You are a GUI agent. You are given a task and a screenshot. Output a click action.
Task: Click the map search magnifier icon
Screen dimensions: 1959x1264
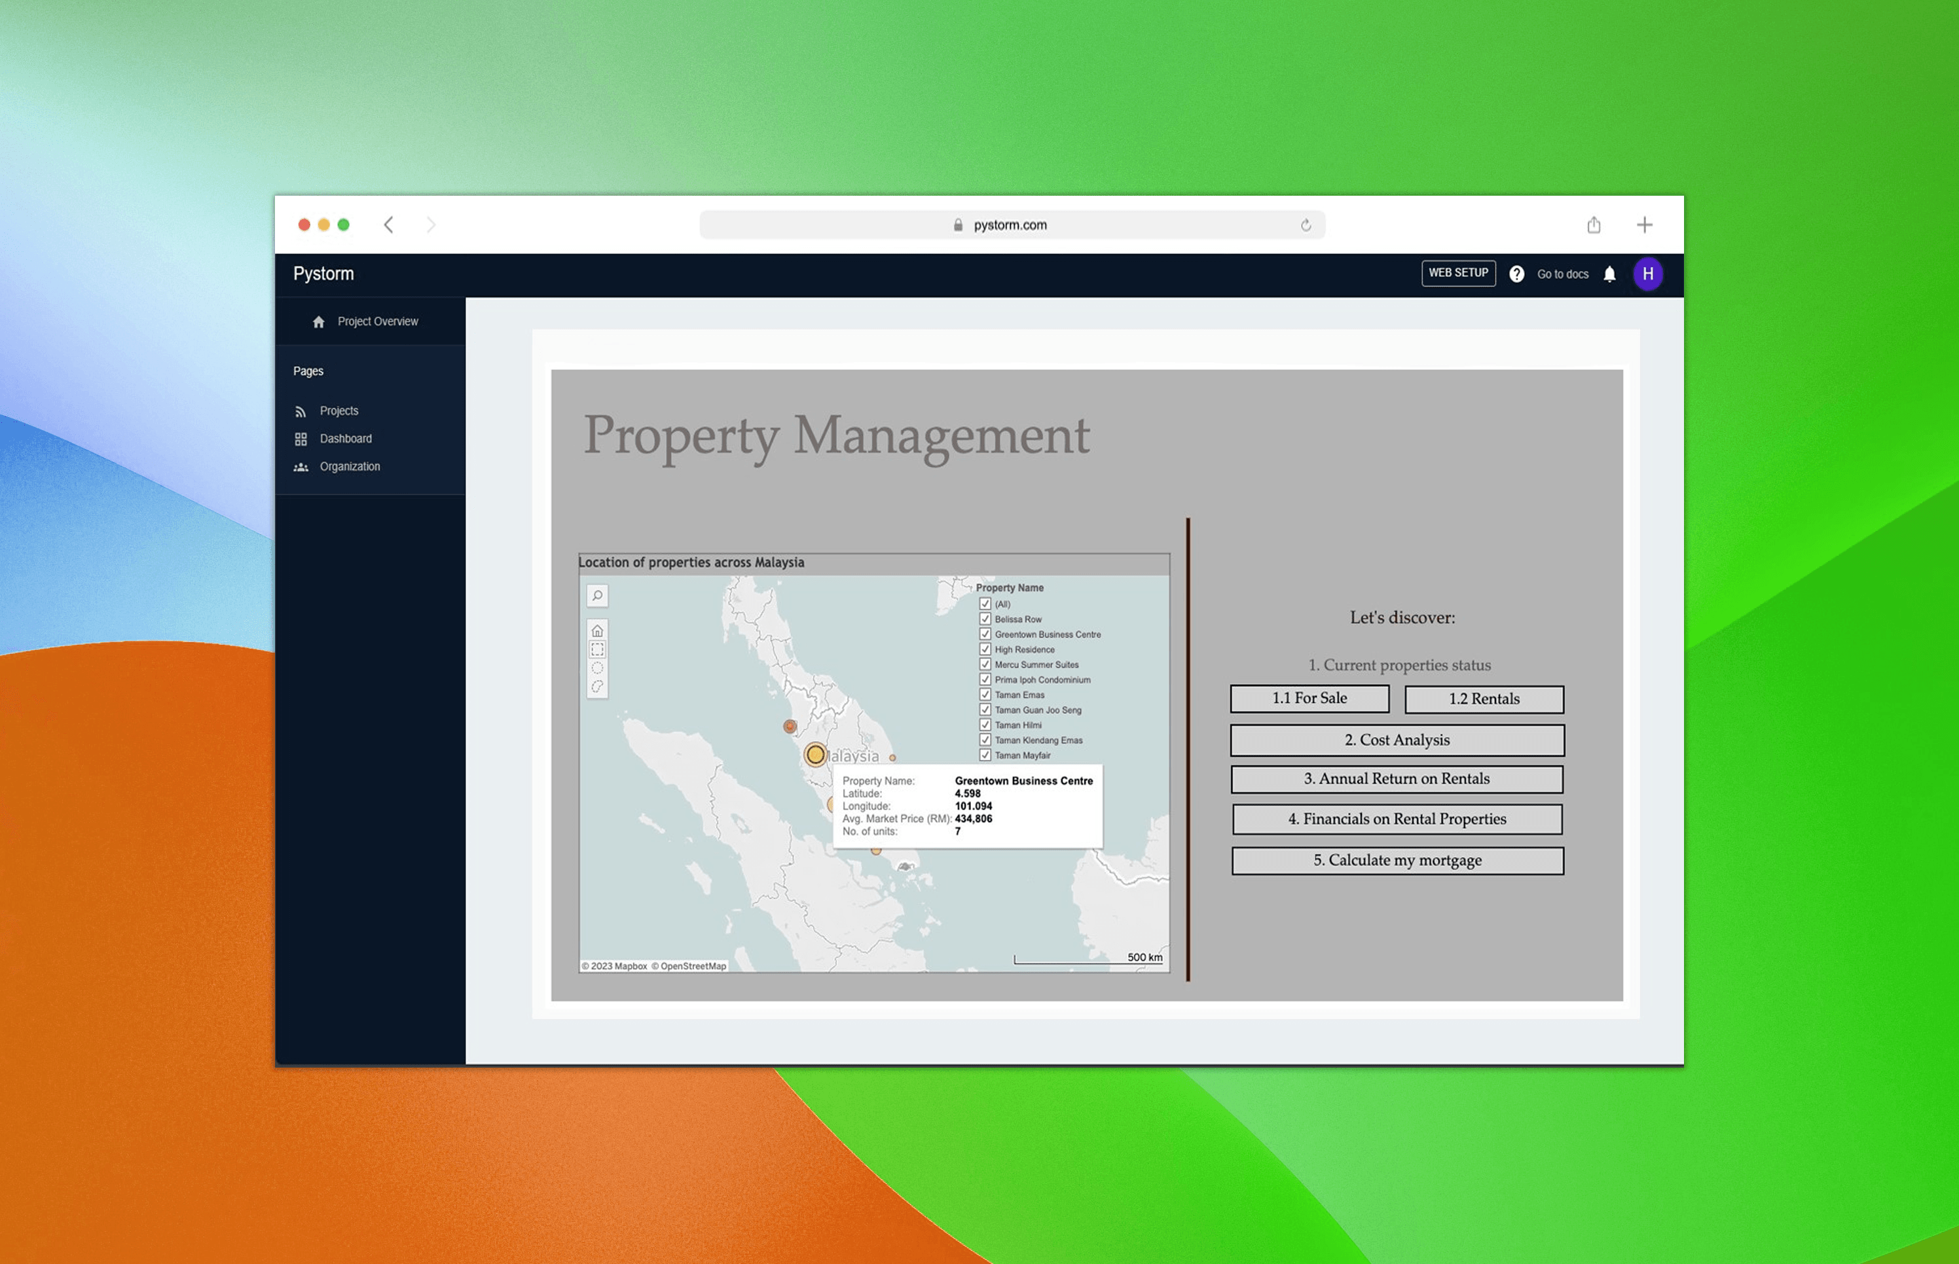coord(597,596)
